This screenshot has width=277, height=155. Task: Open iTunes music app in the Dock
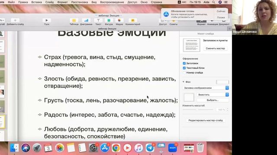coord(138,148)
